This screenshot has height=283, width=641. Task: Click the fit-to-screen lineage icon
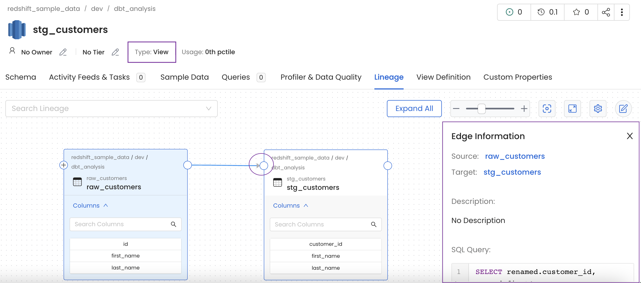point(547,109)
